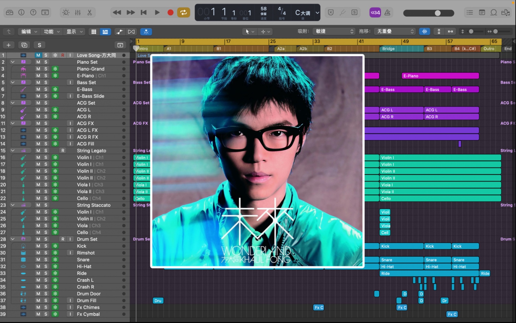Collapse the Piano Set track stack
516x323 pixels.
point(13,62)
